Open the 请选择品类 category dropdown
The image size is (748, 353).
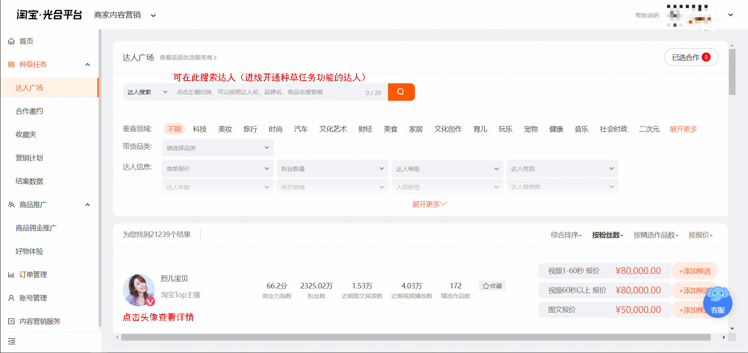pyautogui.click(x=218, y=148)
